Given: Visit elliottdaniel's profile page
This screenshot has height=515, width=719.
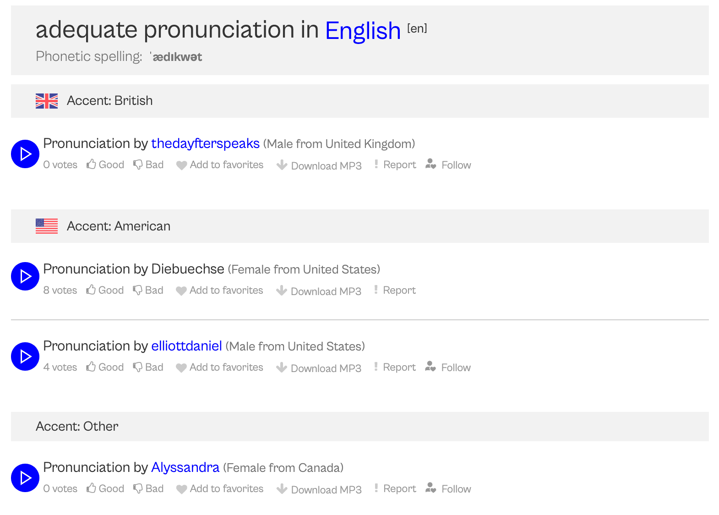Looking at the screenshot, I should 186,346.
